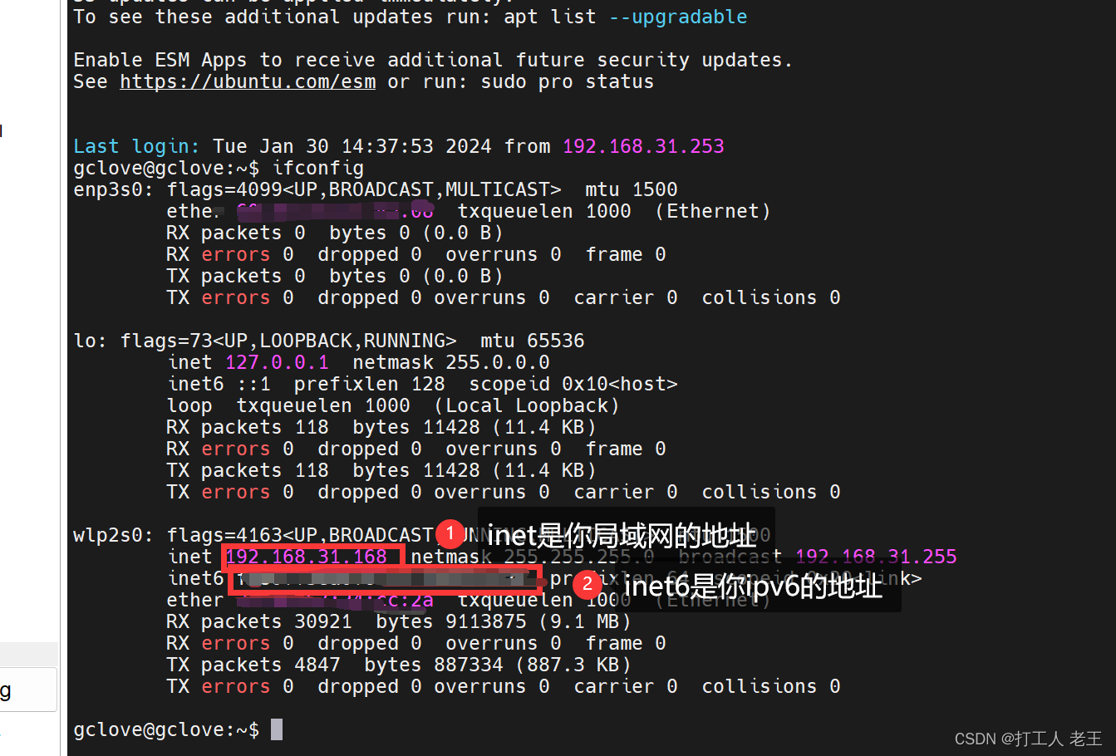The image size is (1116, 756).
Task: Click the typed ifconfig command
Action: click(x=318, y=168)
